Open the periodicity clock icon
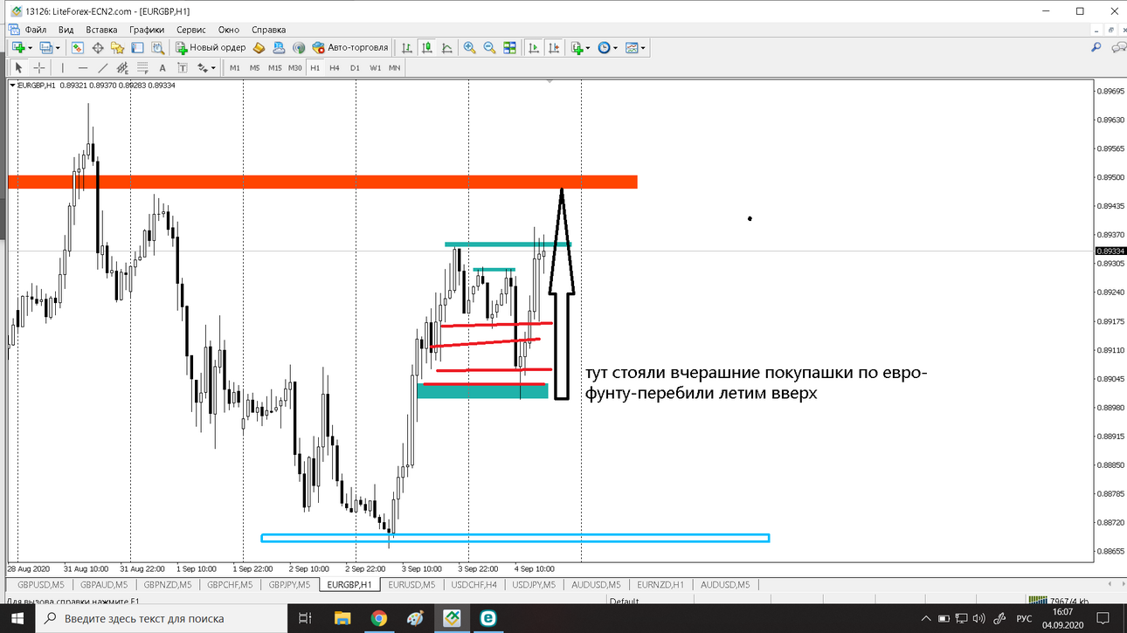 (604, 48)
